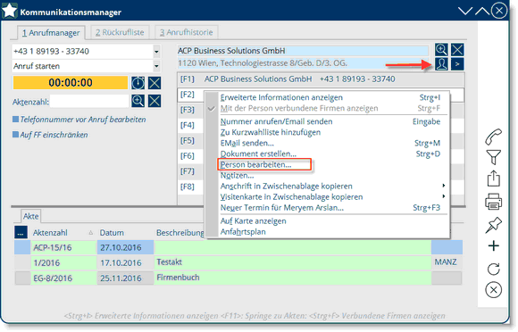Click the magnifier search icon beside company name
Image resolution: width=518 pixels, height=332 pixels.
click(x=441, y=50)
